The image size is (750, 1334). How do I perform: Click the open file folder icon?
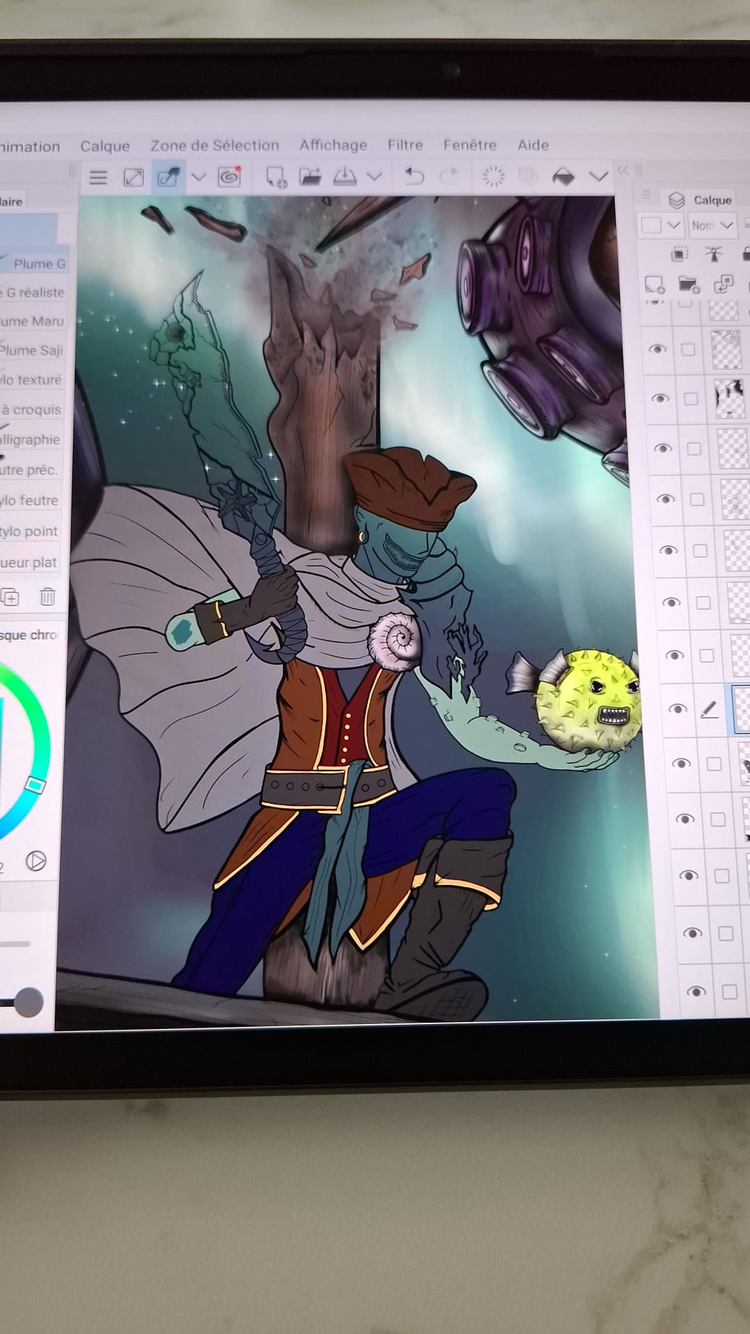click(x=310, y=176)
